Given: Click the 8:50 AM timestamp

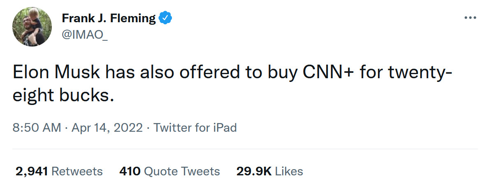Looking at the screenshot, I should [x=37, y=128].
